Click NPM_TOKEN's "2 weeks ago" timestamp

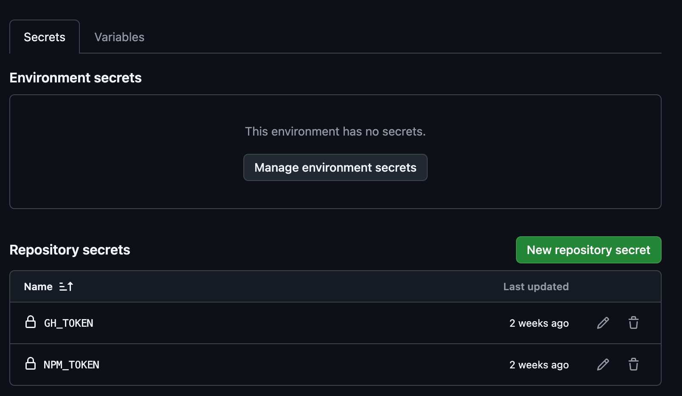pyautogui.click(x=539, y=365)
